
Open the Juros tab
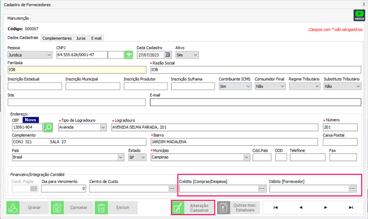[x=81, y=38]
